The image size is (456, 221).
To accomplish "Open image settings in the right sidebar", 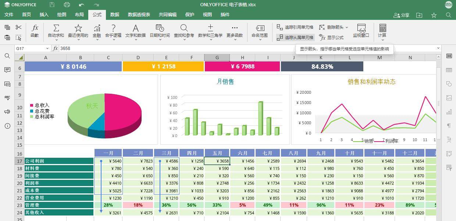I will 449,98.
